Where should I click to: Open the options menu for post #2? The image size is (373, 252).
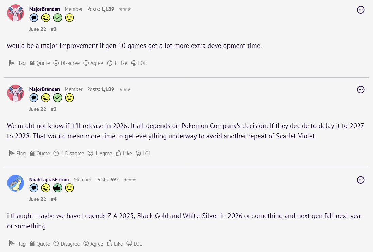(361, 10)
